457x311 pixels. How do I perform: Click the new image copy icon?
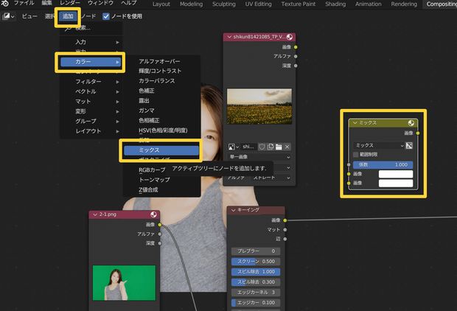click(270, 147)
